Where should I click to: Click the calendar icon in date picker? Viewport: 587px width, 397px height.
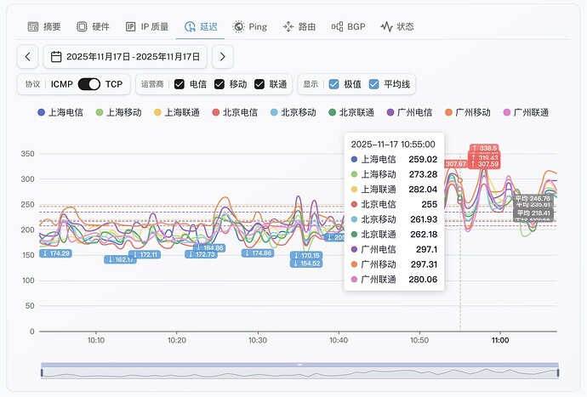click(x=56, y=57)
